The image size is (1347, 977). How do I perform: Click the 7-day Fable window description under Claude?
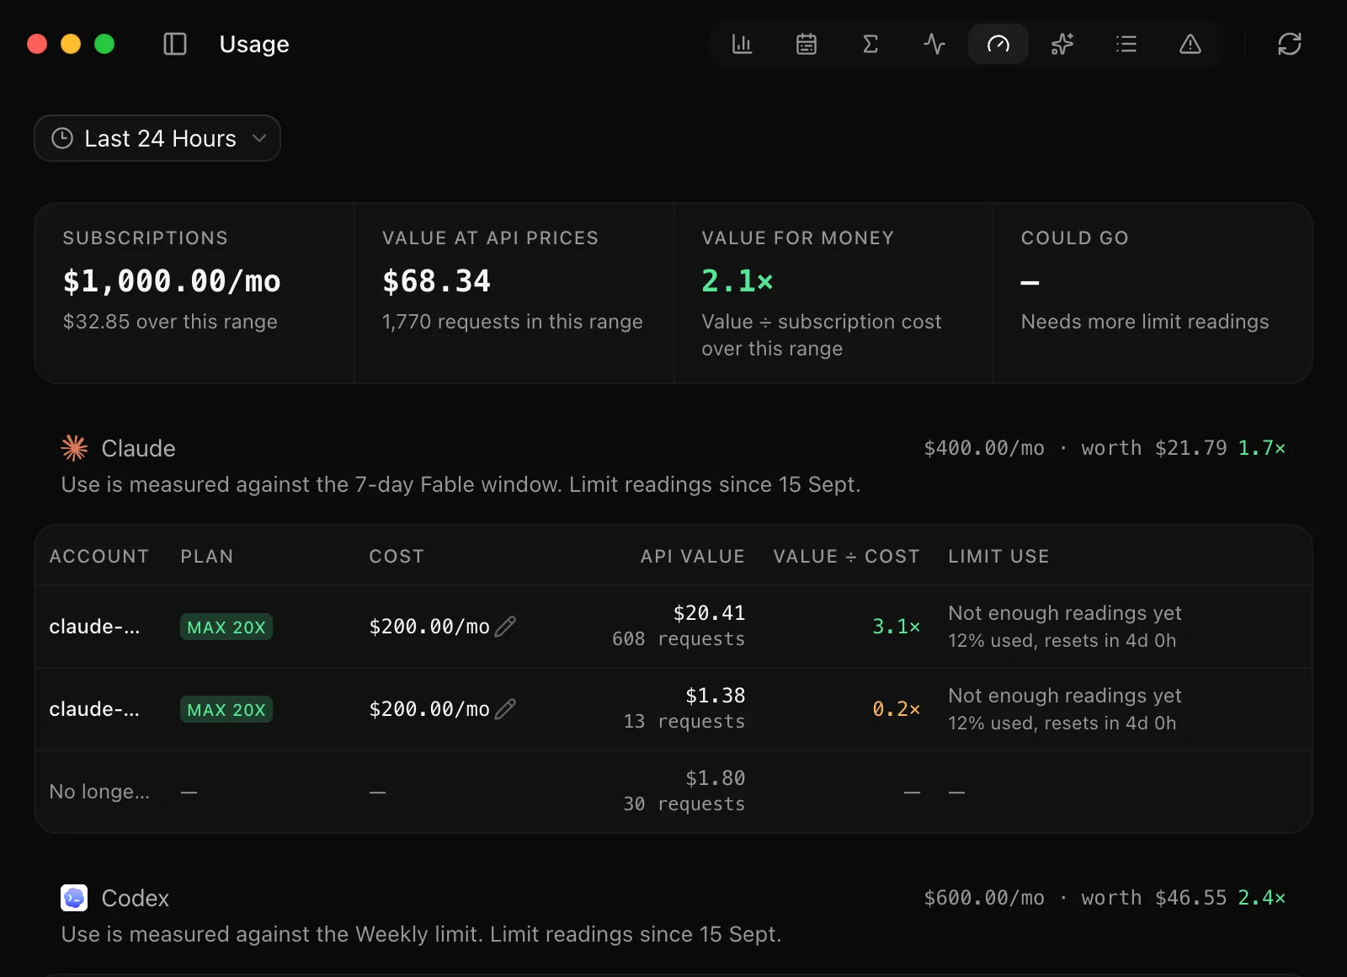tap(461, 485)
